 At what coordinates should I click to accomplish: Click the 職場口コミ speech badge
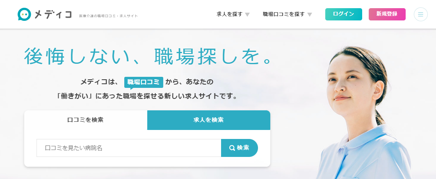[144, 82]
